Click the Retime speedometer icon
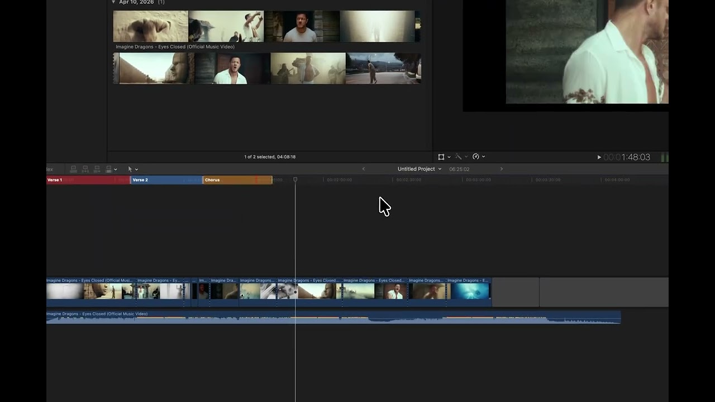The width and height of the screenshot is (715, 402). point(475,157)
